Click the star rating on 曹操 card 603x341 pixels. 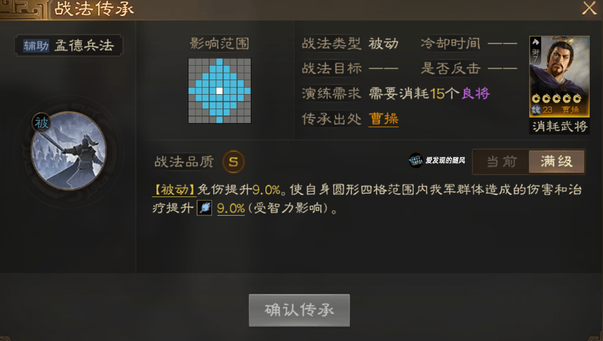pyautogui.click(x=556, y=99)
